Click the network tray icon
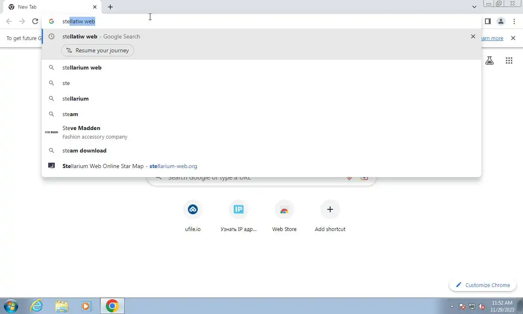Screen dimensions: 523x314 click(x=472, y=306)
